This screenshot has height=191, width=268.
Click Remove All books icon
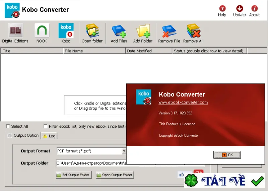[193, 33]
